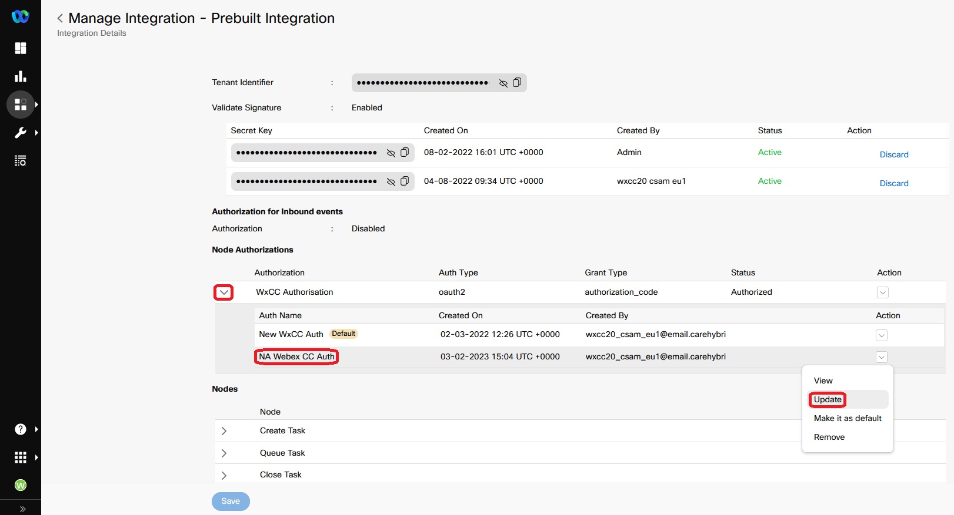Click Active status in Admin's key row

click(770, 152)
